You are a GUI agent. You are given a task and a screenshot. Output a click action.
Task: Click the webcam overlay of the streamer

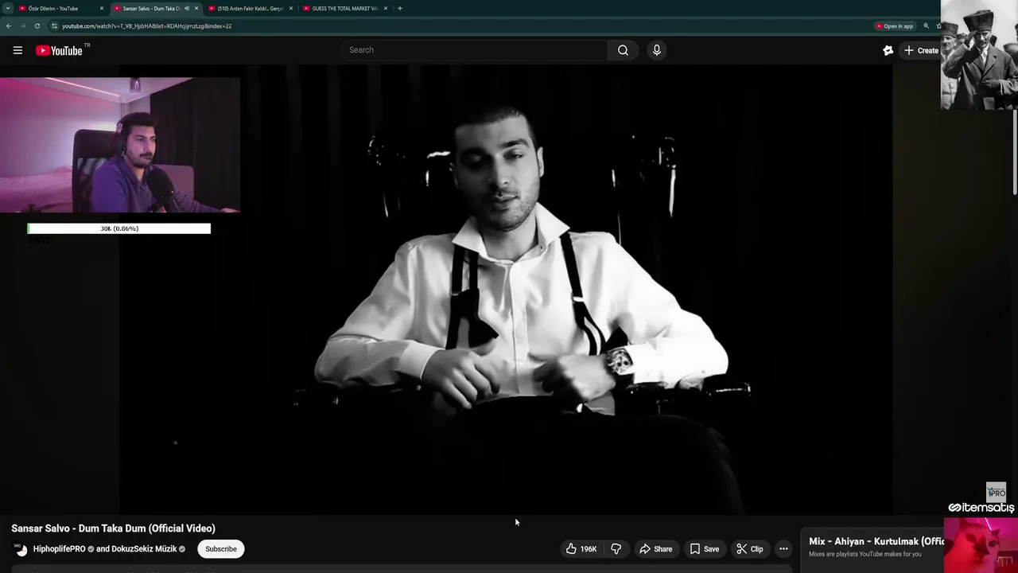pyautogui.click(x=119, y=146)
